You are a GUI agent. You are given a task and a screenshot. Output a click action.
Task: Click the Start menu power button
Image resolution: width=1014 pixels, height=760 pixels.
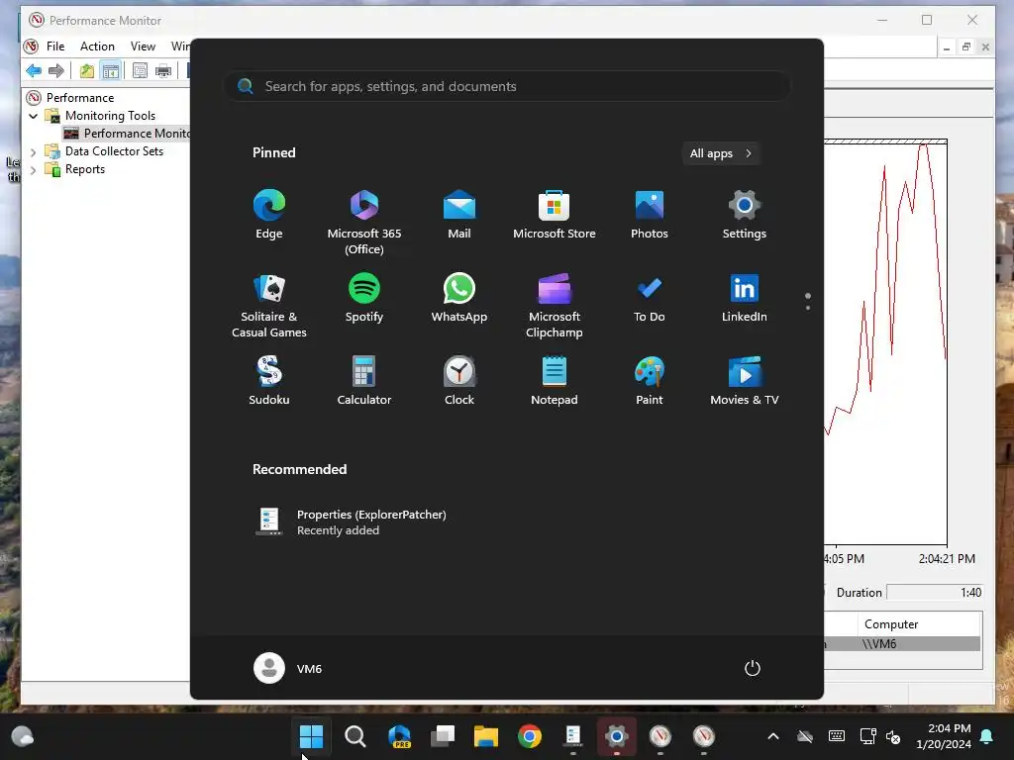tap(753, 668)
